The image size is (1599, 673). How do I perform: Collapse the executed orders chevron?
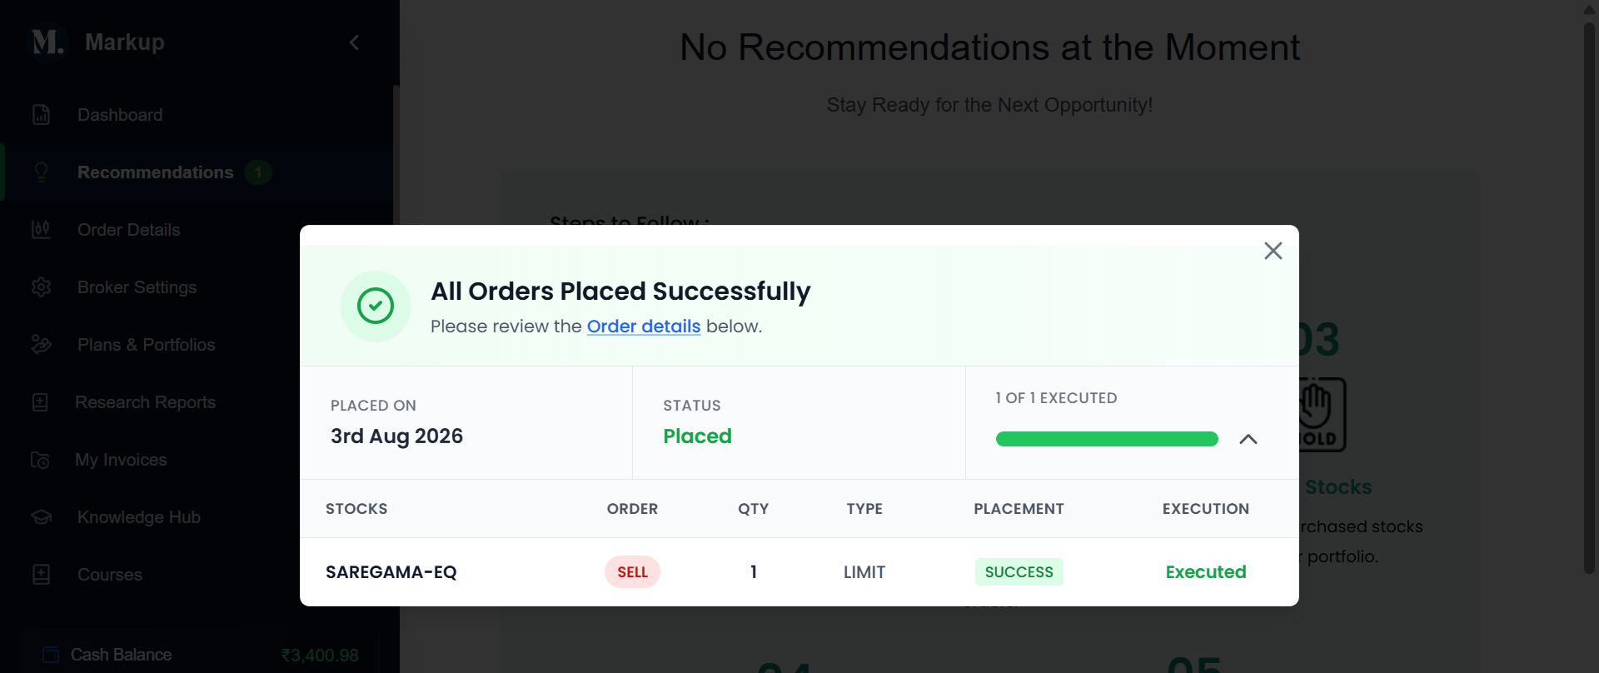[x=1248, y=439]
